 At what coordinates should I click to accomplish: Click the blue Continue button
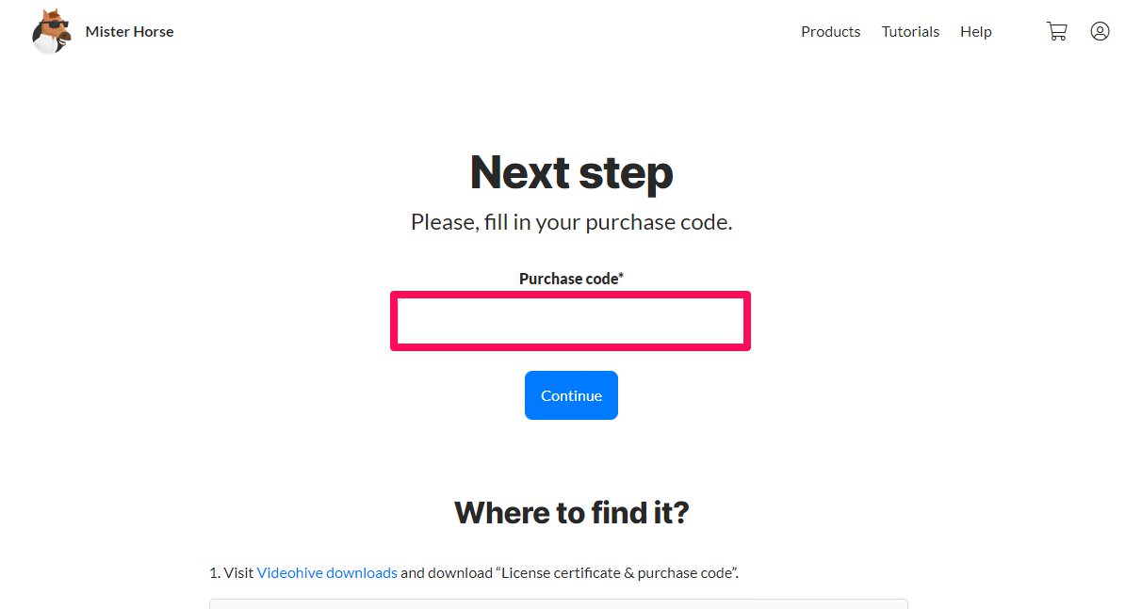tap(571, 395)
